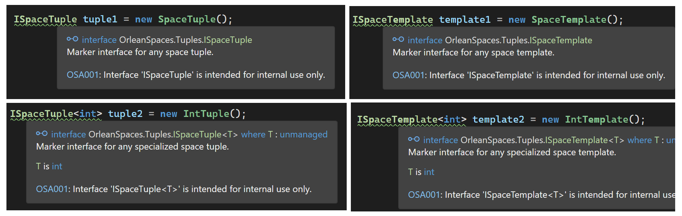This screenshot has width=682, height=216.
Task: Open OSA001 link in ISpaceTuple tooltip
Action: pyautogui.click(x=82, y=75)
